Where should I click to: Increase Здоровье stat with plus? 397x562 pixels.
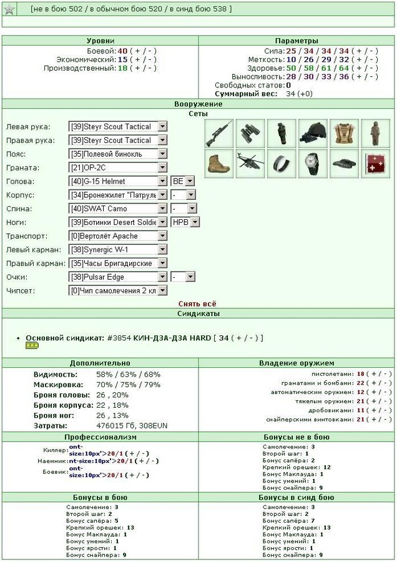(359, 68)
